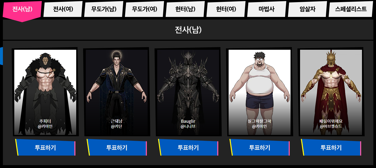Open the golden-helmet 패링이뭐에요 thumbnail
Image resolution: width=376 pixels, height=168 pixels.
click(331, 92)
